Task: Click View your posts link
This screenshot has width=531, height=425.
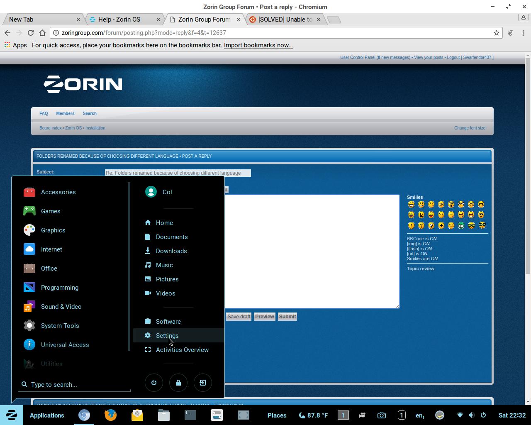Action: 429,57
